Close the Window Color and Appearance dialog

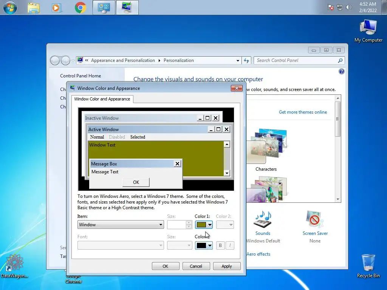(x=237, y=88)
